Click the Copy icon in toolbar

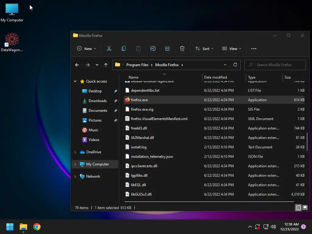pos(124,48)
